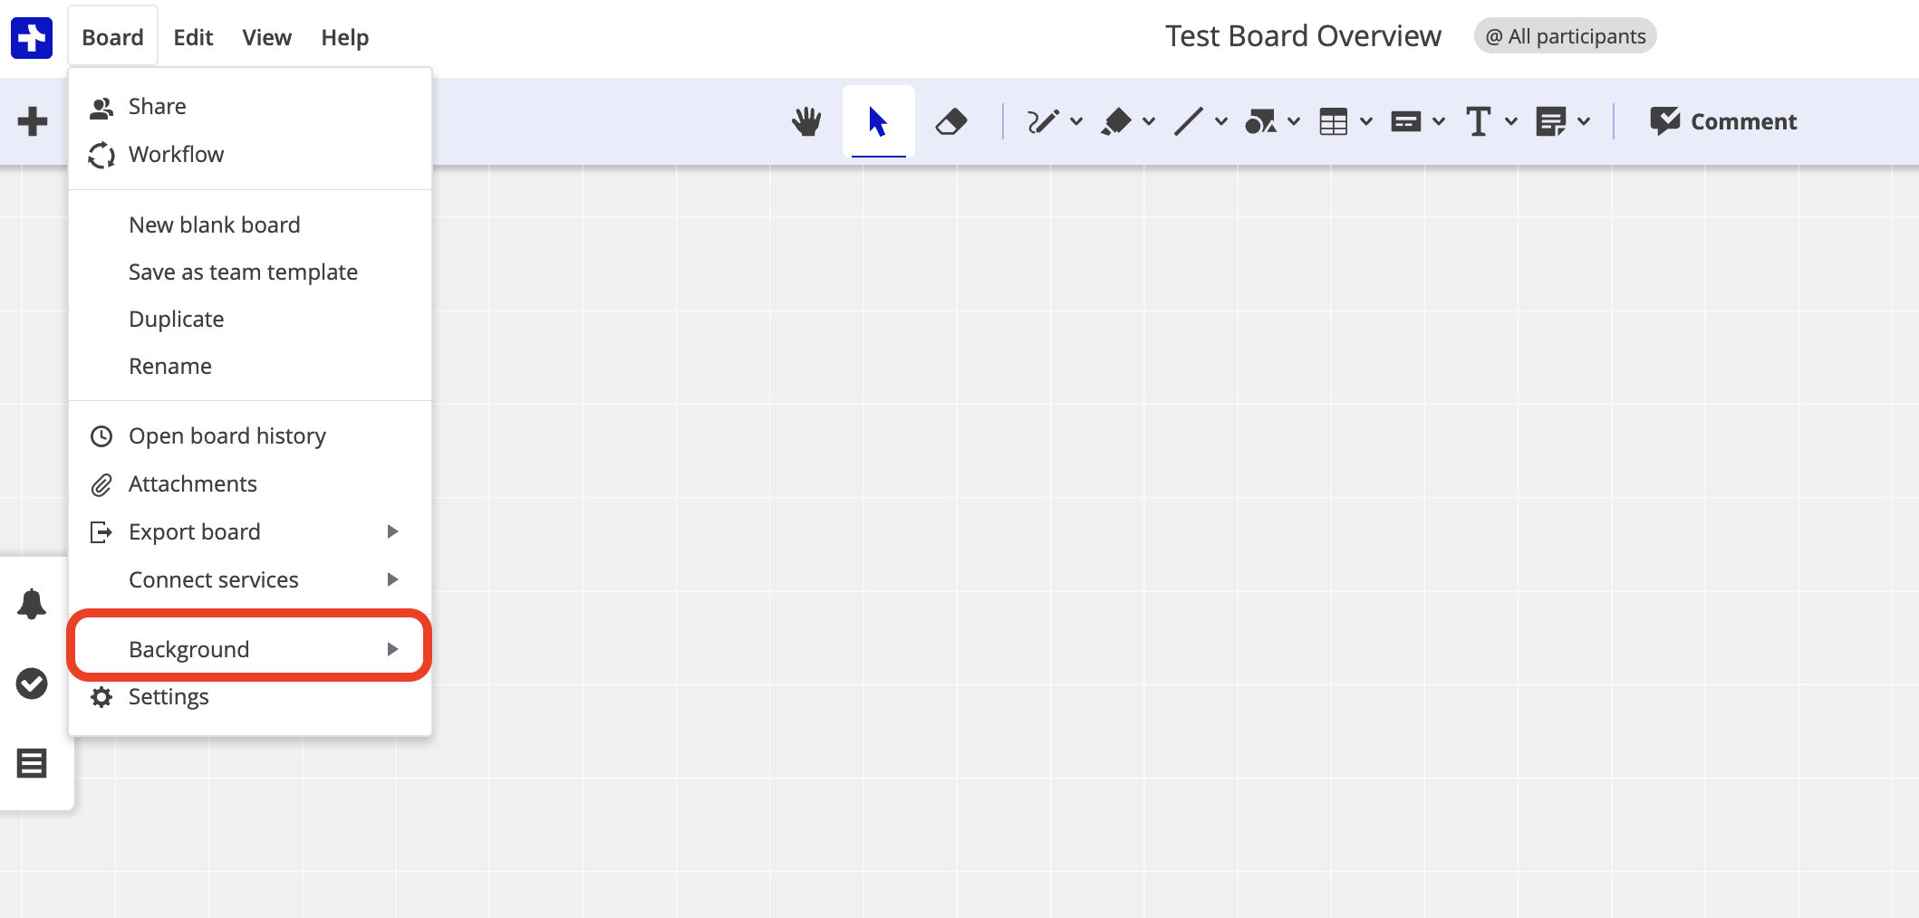Insert a table on the board
Viewport: 1919px width, 918px height.
[1335, 120]
